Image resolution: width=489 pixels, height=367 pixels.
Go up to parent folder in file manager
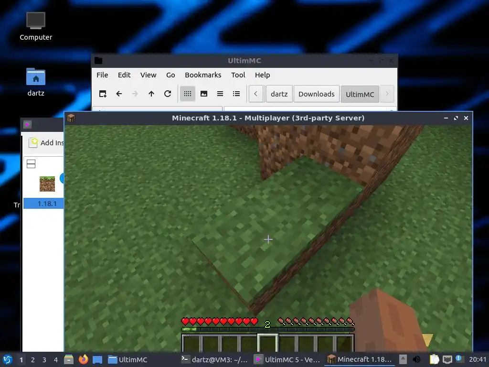coord(151,94)
